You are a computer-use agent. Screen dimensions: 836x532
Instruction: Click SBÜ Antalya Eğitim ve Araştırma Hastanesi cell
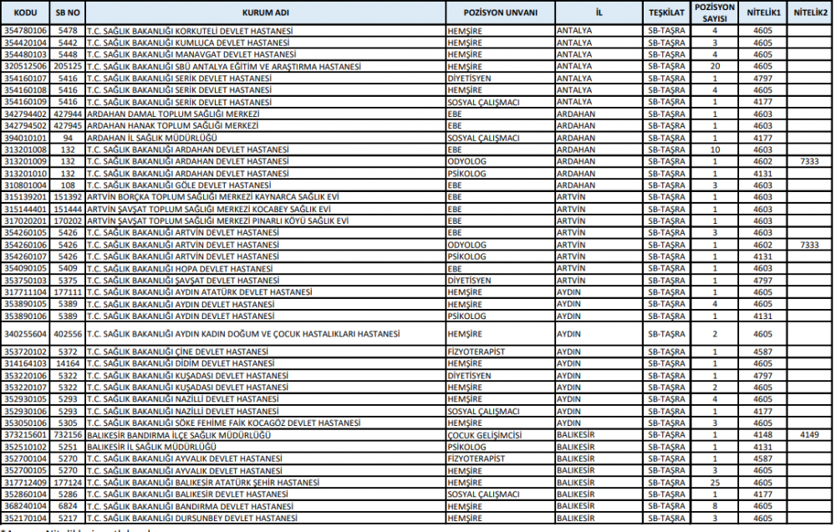click(266, 67)
